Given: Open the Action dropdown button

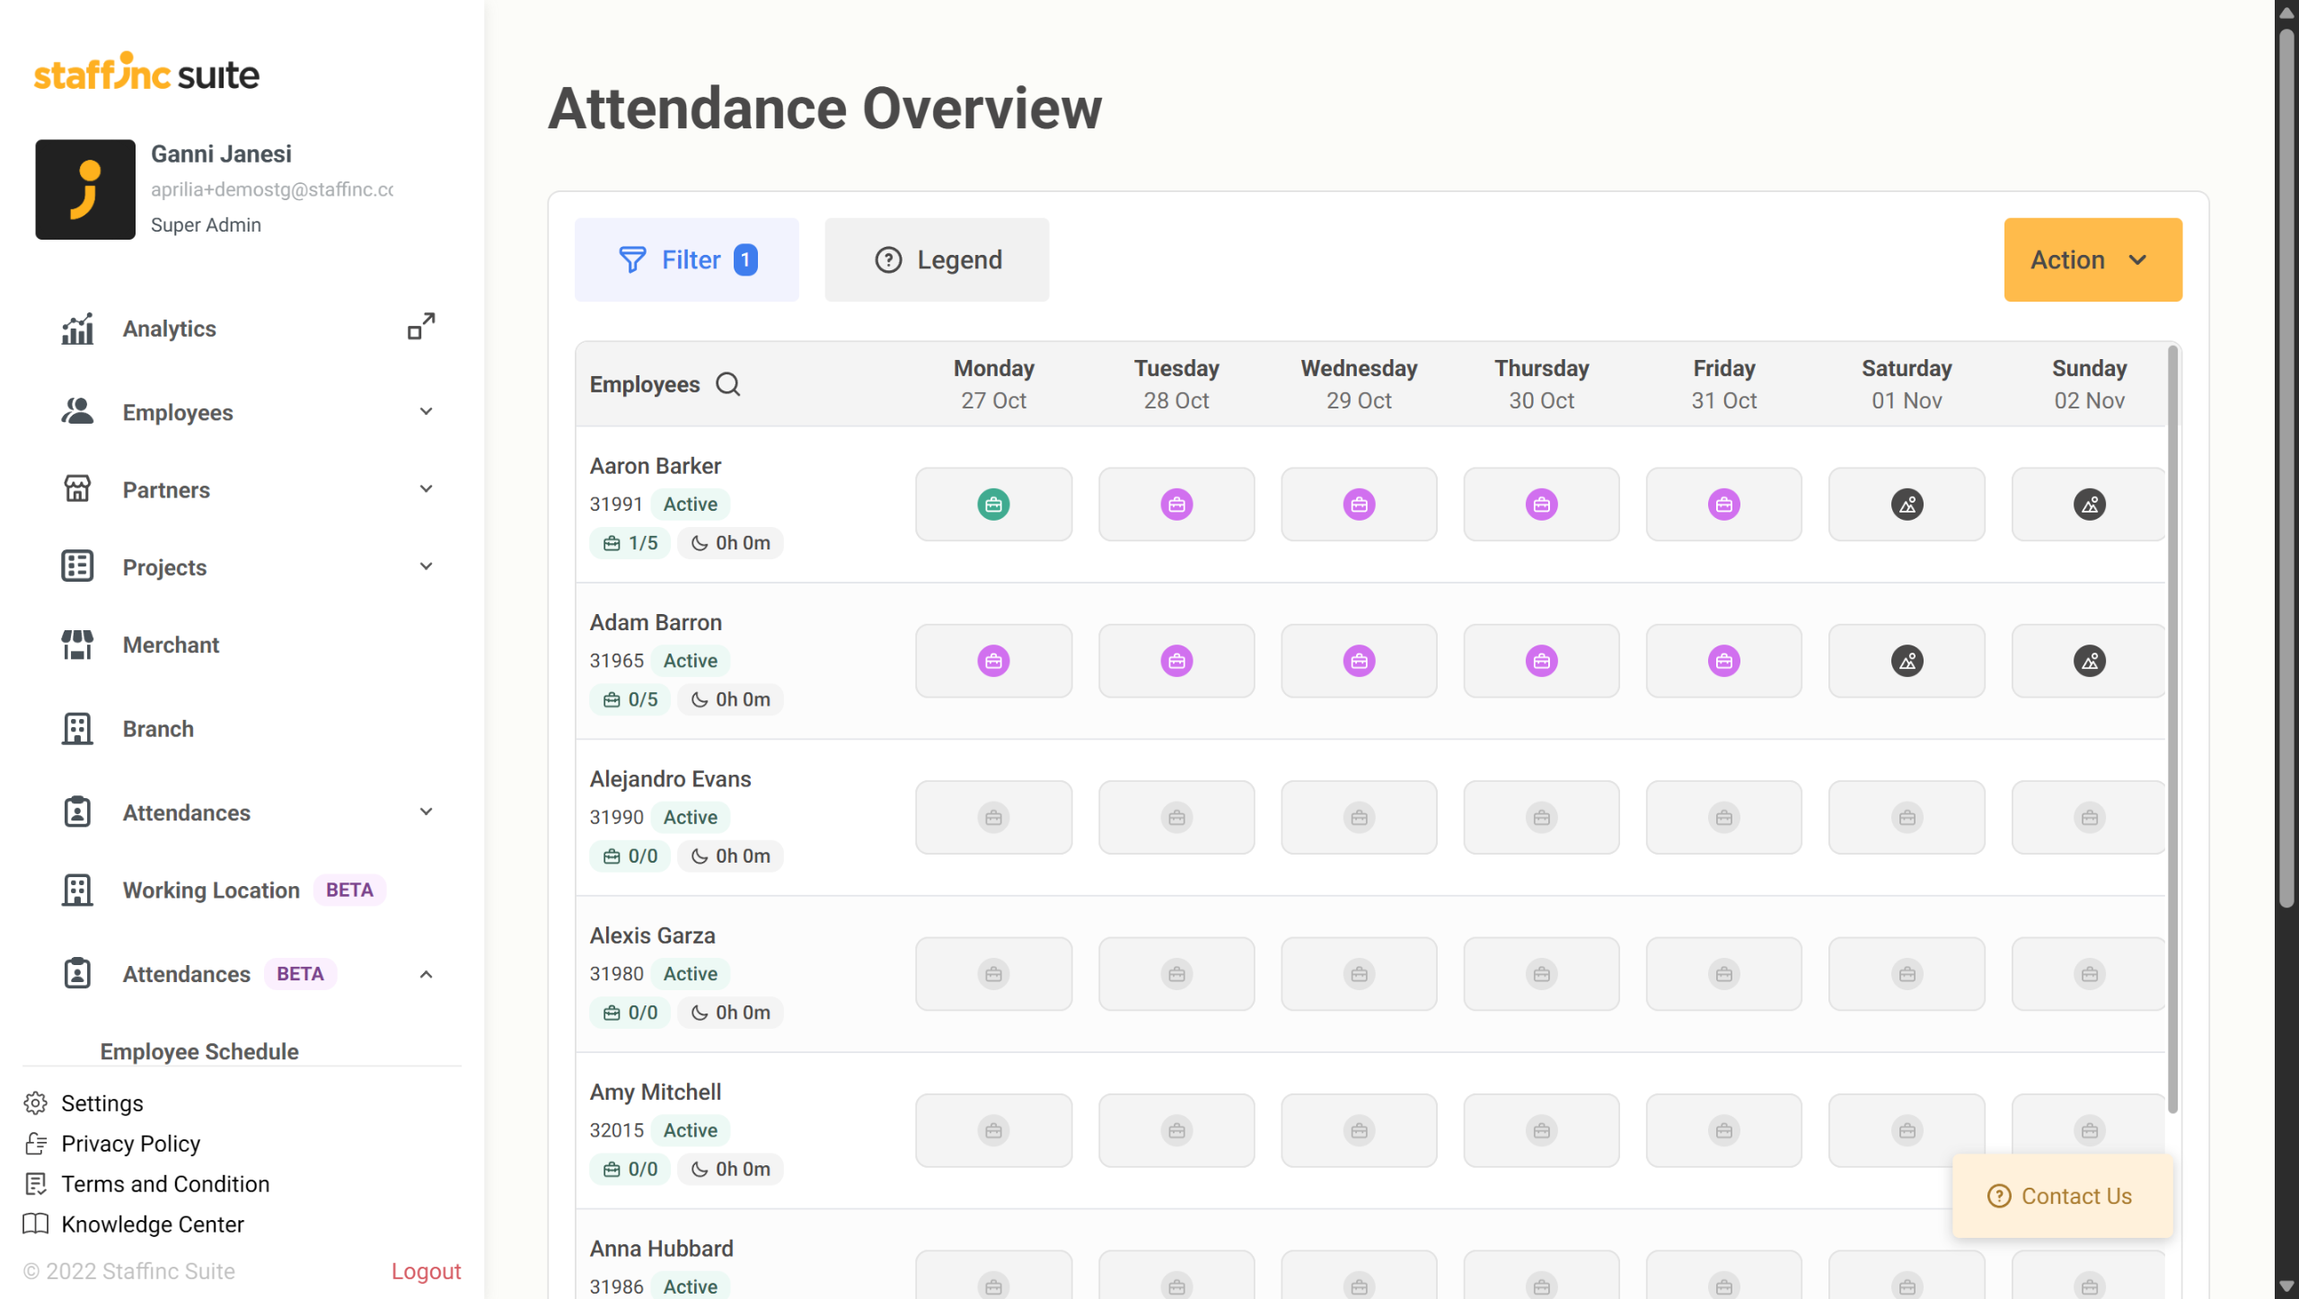Looking at the screenshot, I should [2092, 260].
